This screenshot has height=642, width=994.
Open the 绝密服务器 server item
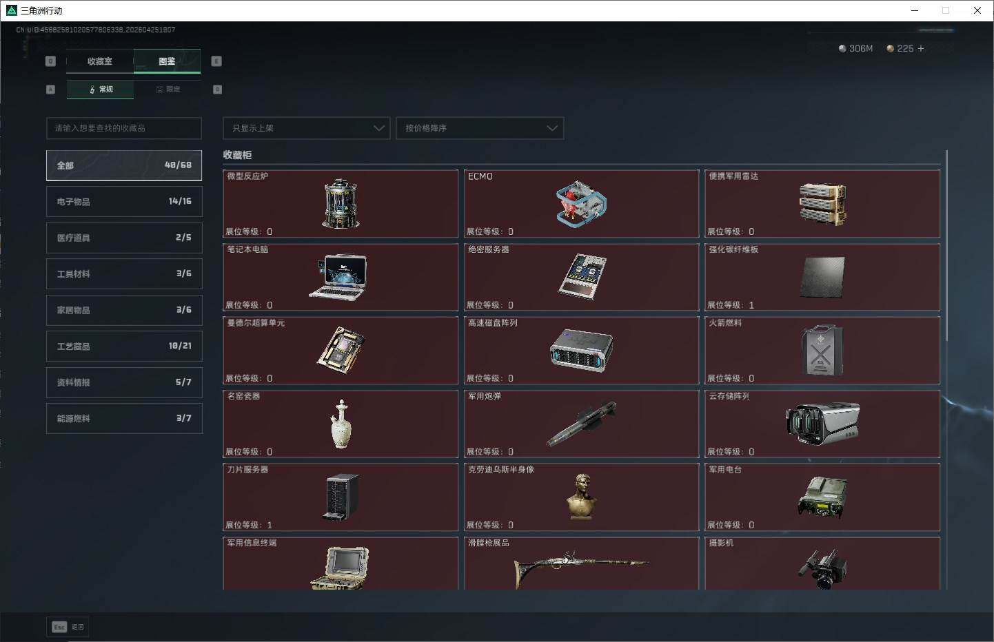pyautogui.click(x=582, y=277)
